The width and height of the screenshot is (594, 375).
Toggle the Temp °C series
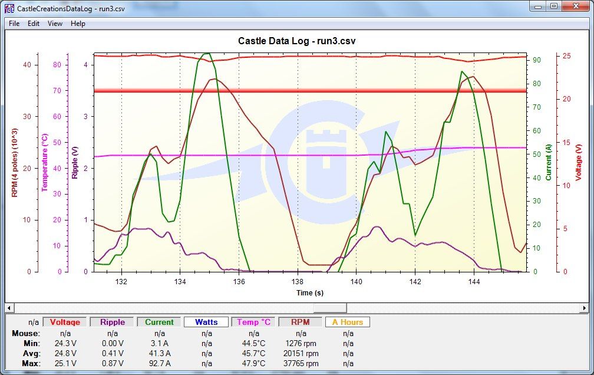coord(254,323)
